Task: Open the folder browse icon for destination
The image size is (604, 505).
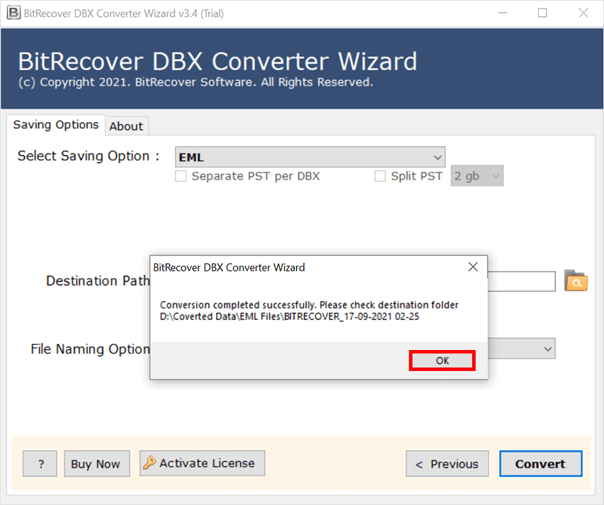Action: coord(576,281)
